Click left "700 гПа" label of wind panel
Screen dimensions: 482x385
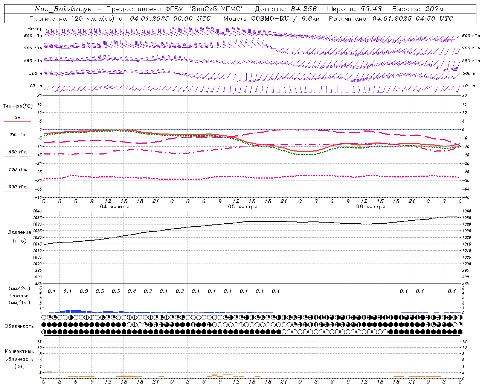(33, 48)
